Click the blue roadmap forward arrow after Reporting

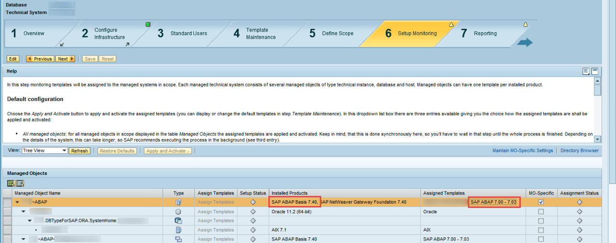pos(525,43)
